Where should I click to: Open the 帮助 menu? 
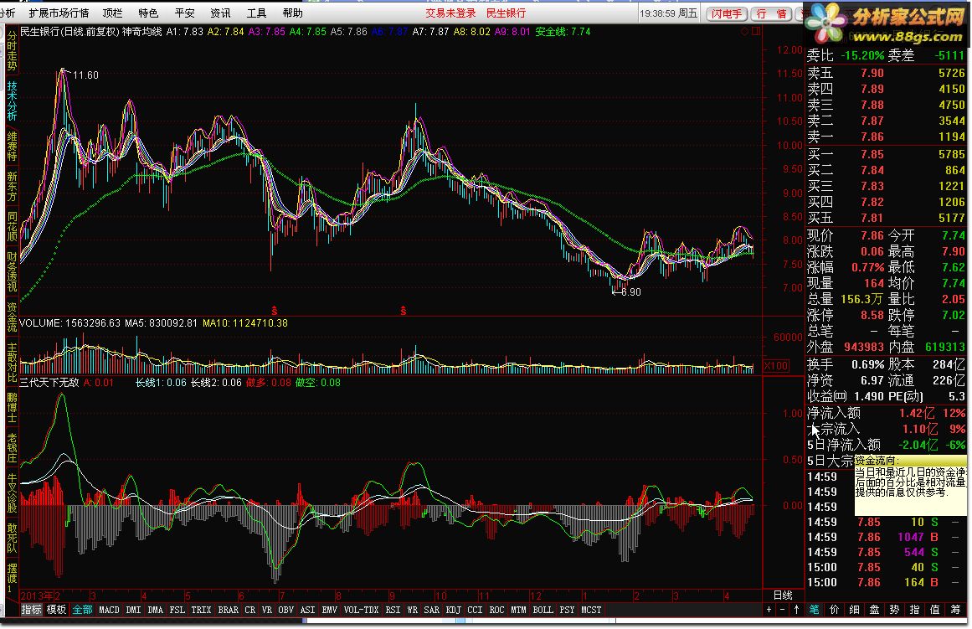292,13
